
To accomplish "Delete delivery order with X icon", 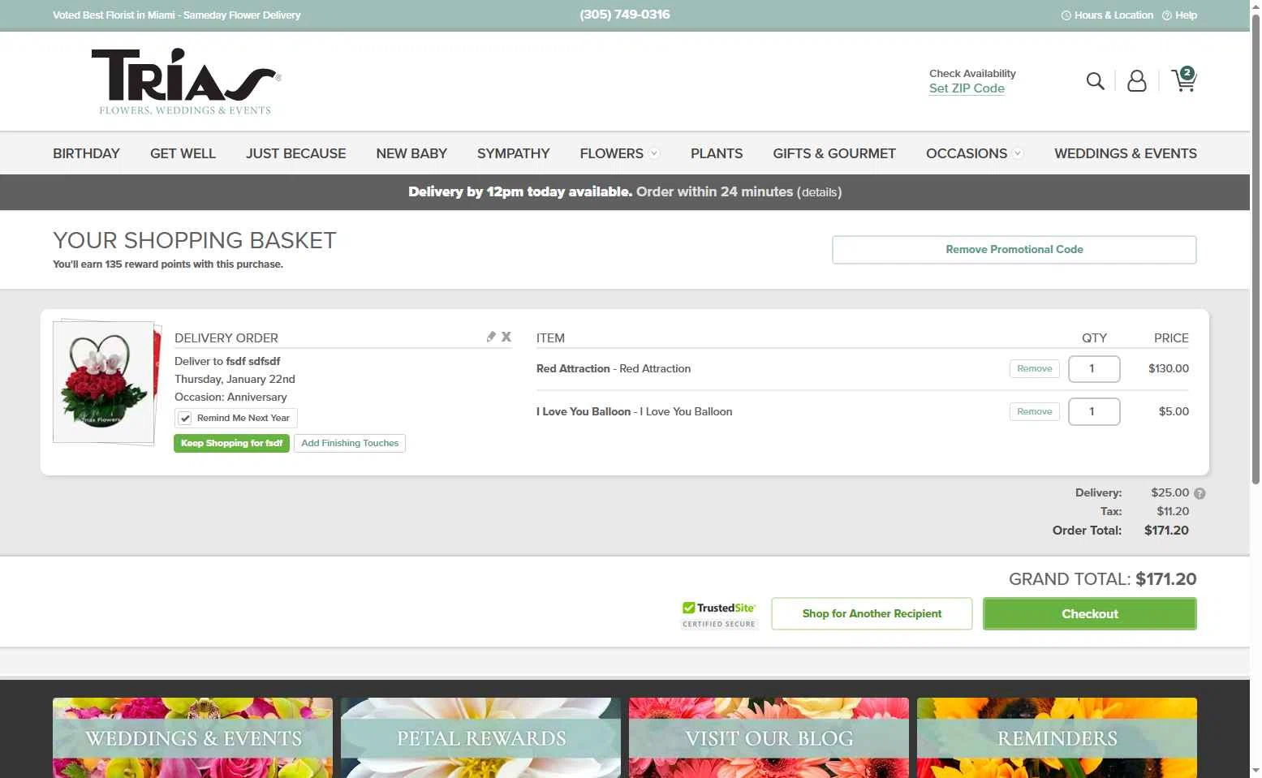I will 506,337.
